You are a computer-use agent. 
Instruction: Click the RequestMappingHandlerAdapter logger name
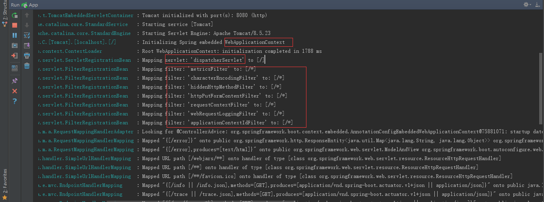[x=85, y=132]
